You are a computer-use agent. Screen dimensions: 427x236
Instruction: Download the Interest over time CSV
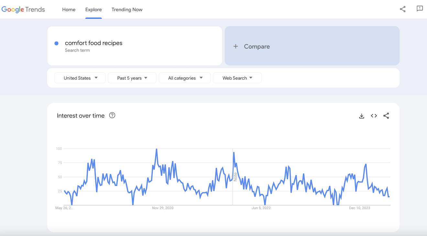point(362,116)
